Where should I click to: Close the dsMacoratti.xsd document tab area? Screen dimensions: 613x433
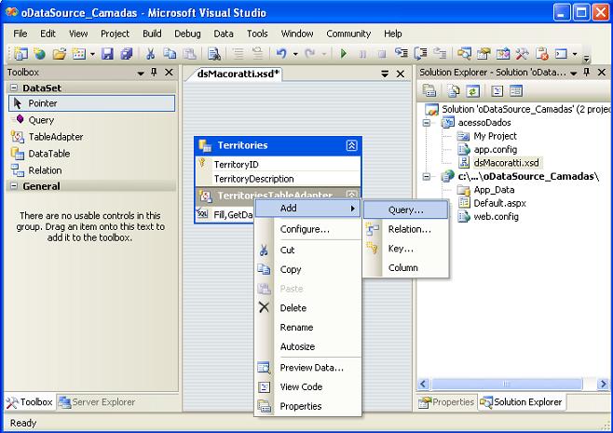[401, 74]
